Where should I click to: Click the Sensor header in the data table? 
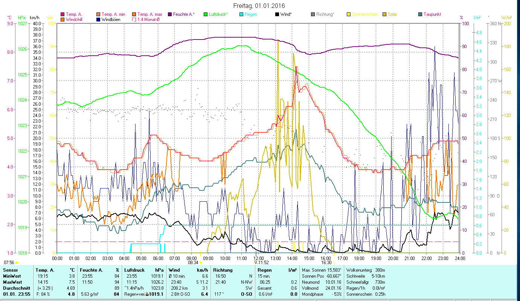(10, 270)
